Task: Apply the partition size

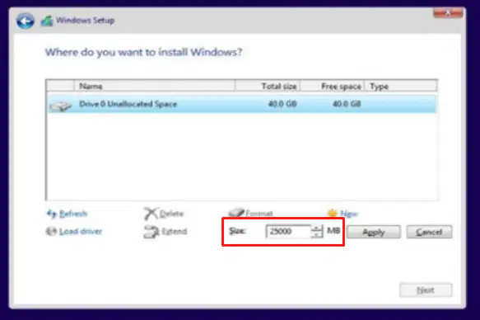Action: pyautogui.click(x=374, y=232)
